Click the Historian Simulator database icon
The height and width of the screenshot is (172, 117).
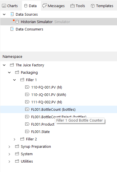coord(17,22)
